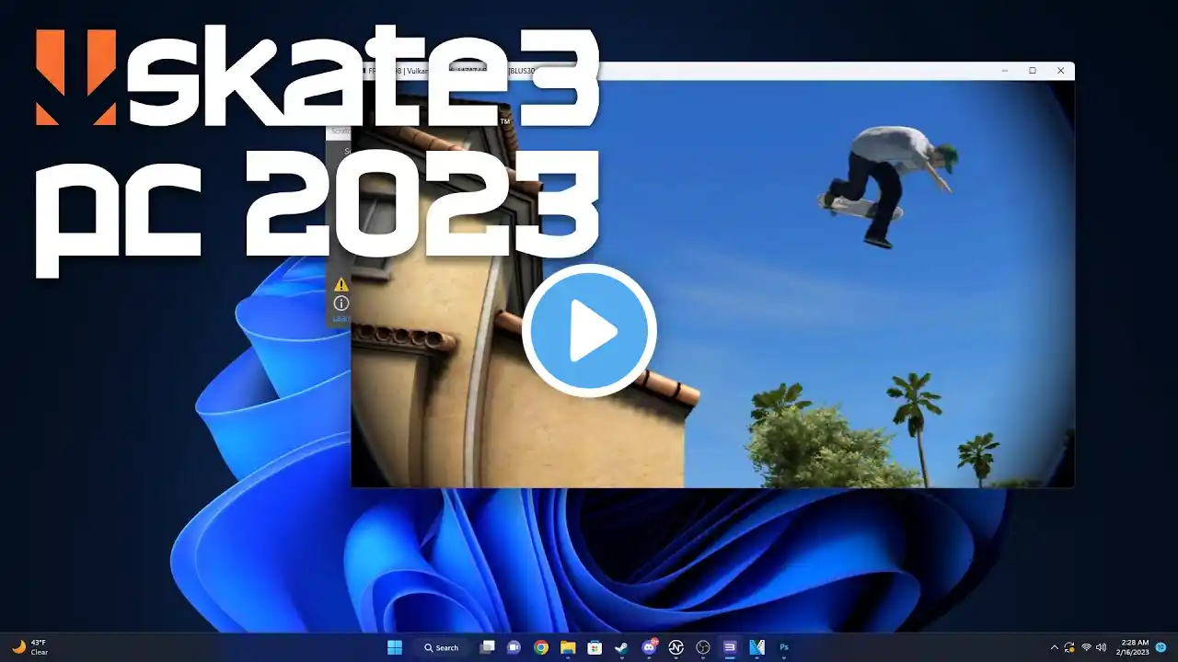Click the sync status tray icon
The height and width of the screenshot is (662, 1178).
pos(1069,647)
